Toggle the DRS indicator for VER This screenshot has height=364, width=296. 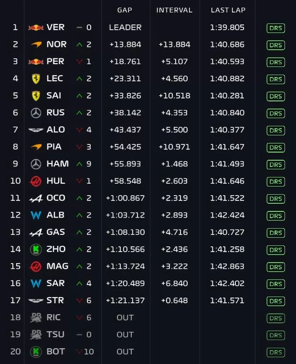pos(275,28)
